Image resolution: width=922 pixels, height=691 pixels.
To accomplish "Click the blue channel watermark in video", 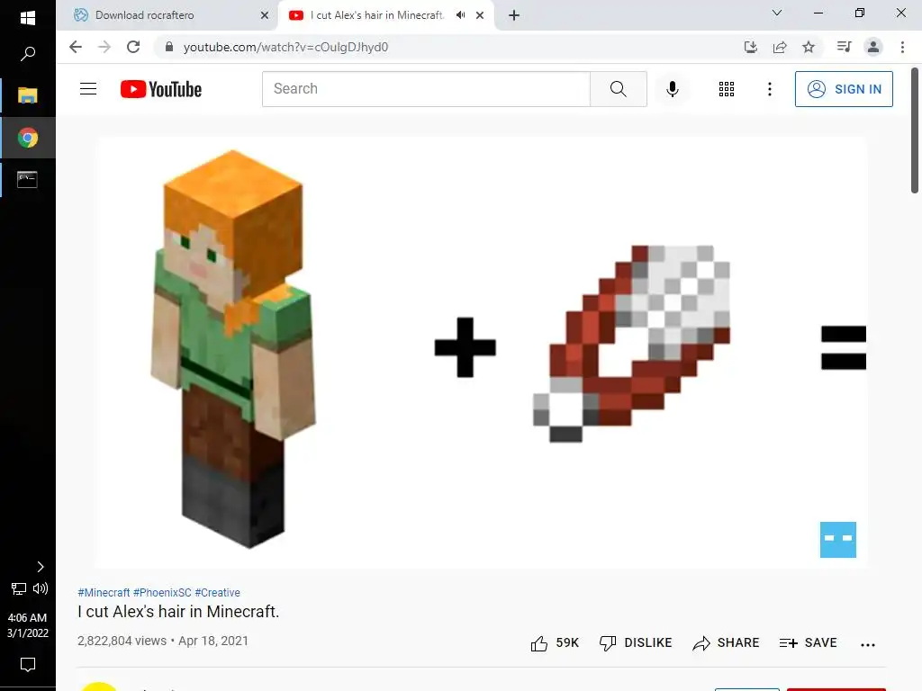I will [838, 540].
